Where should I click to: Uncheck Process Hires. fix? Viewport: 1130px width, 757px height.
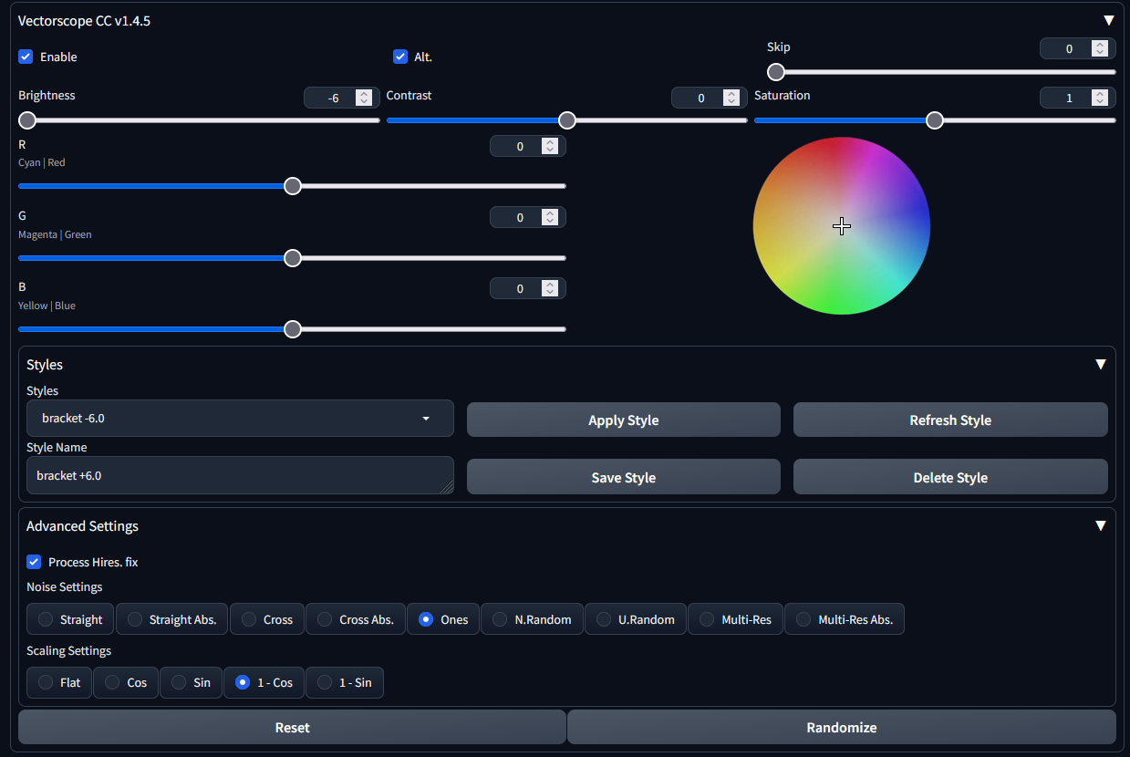(x=34, y=562)
